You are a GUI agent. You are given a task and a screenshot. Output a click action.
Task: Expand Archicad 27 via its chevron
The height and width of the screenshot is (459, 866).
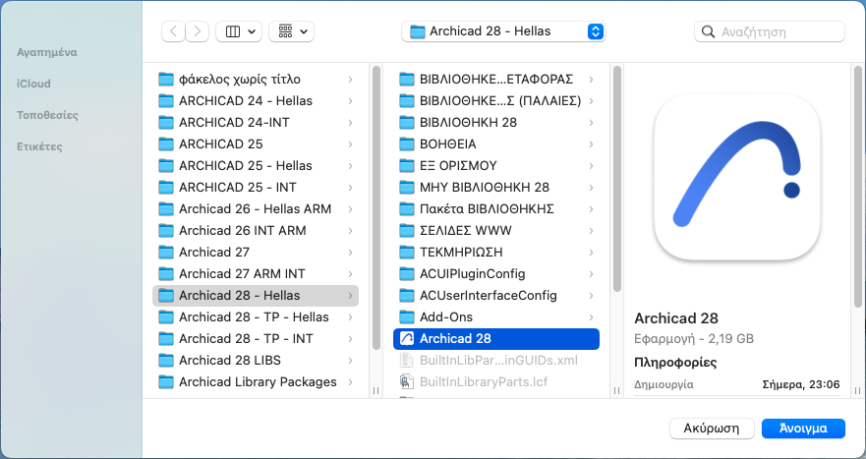350,252
